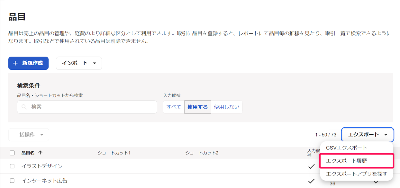Click the caret arrow on 一括操作 button

(x=42, y=135)
